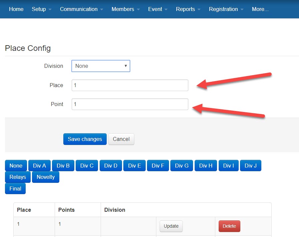Screen dimensions: 299x237
Task: Go to the Home menu item
Action: 16,9
